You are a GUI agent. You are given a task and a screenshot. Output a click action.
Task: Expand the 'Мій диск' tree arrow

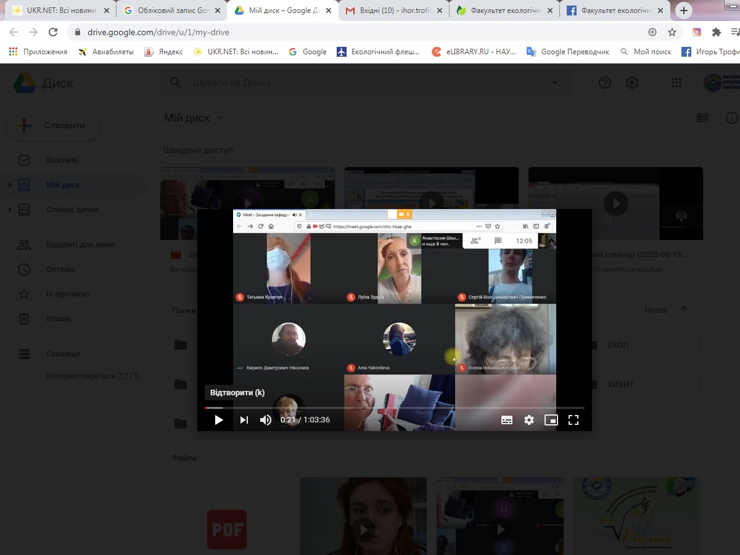9,185
